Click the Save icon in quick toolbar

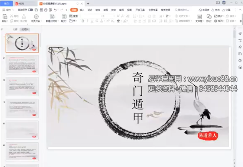point(36,10)
